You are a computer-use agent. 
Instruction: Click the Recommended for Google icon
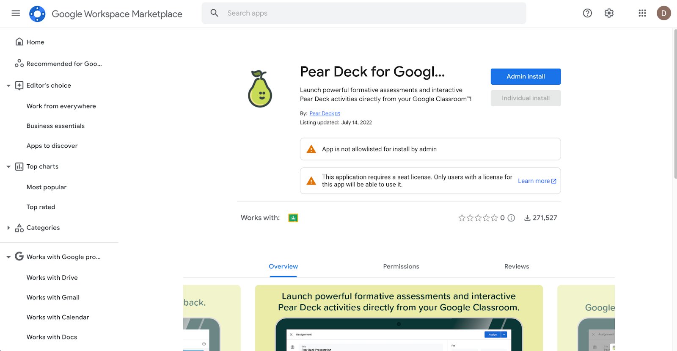(x=19, y=64)
